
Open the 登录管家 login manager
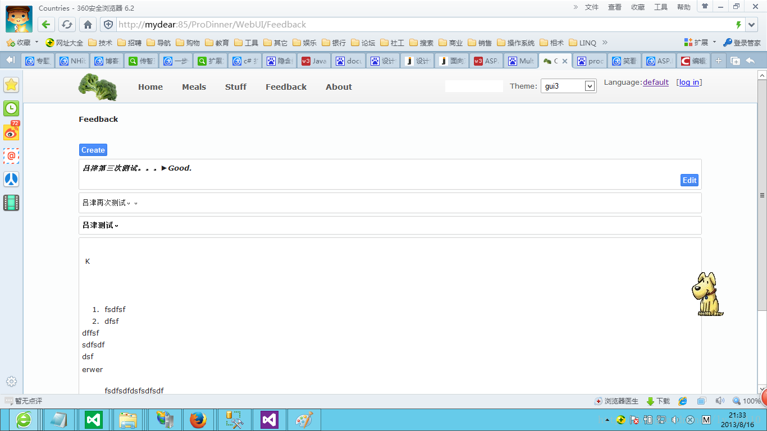tap(742, 43)
